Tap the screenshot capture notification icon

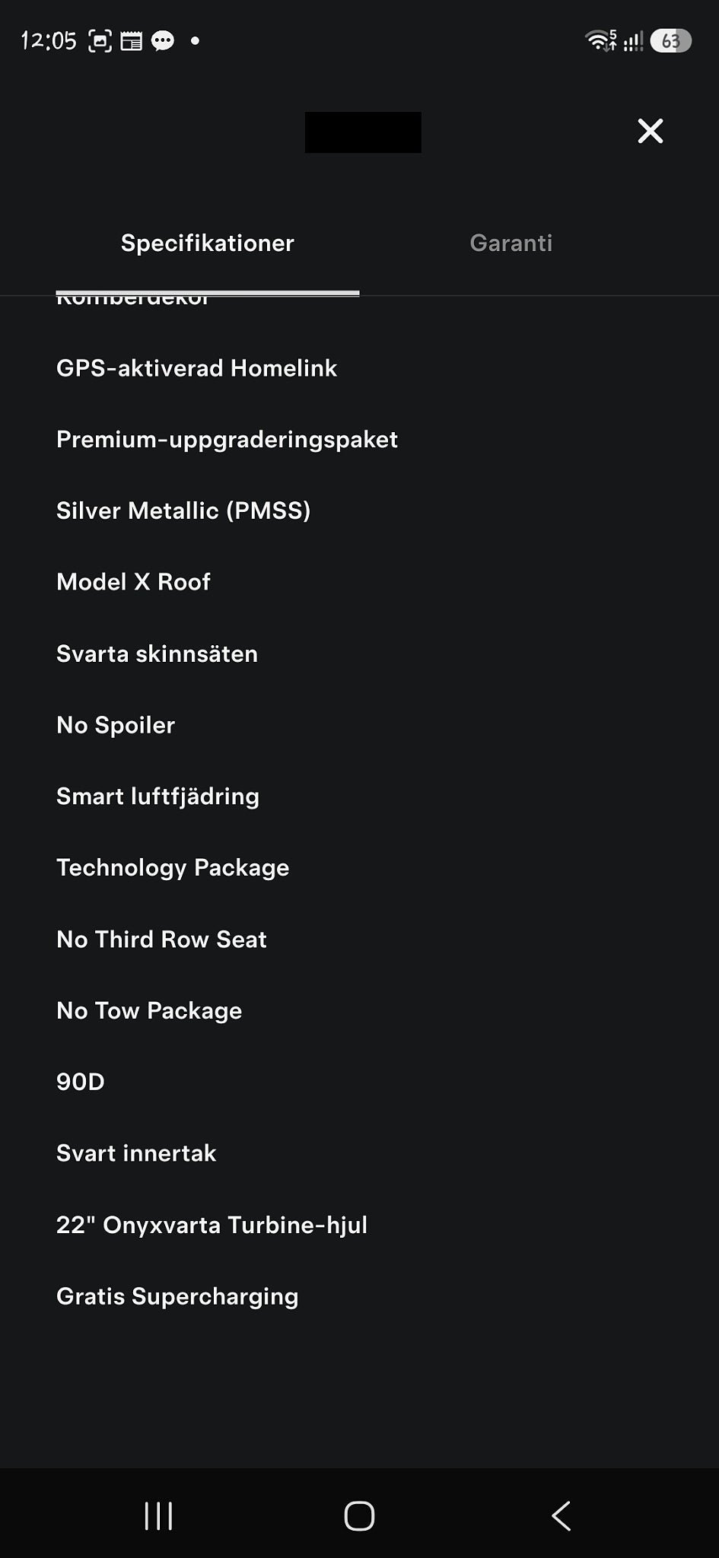click(x=100, y=40)
